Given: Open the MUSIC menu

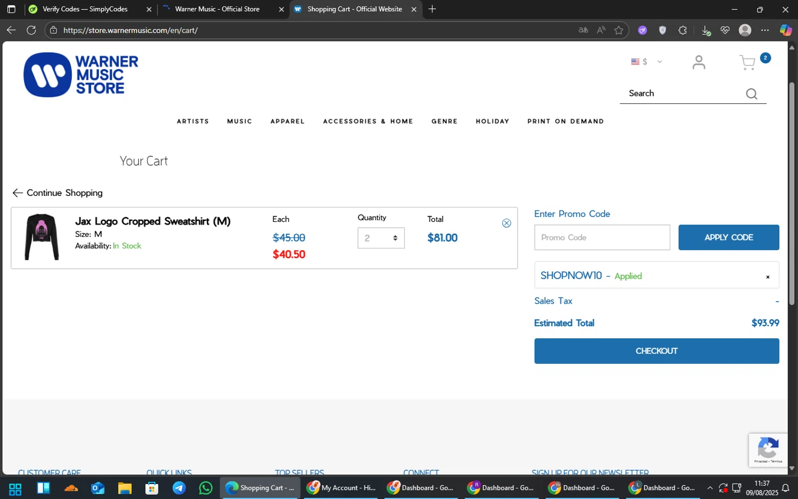Looking at the screenshot, I should pos(239,121).
